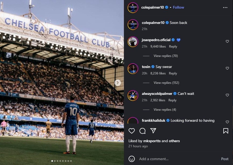Image resolution: width=233 pixels, height=165 pixels.
Task: Expand View replies (70)
Action: (x=166, y=56)
